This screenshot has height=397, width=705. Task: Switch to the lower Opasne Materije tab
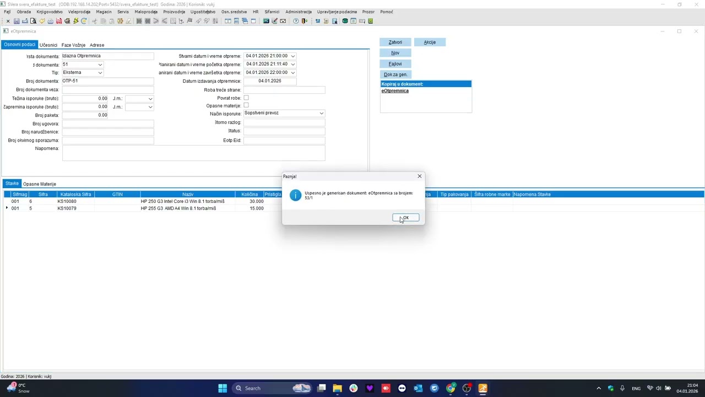pos(40,184)
